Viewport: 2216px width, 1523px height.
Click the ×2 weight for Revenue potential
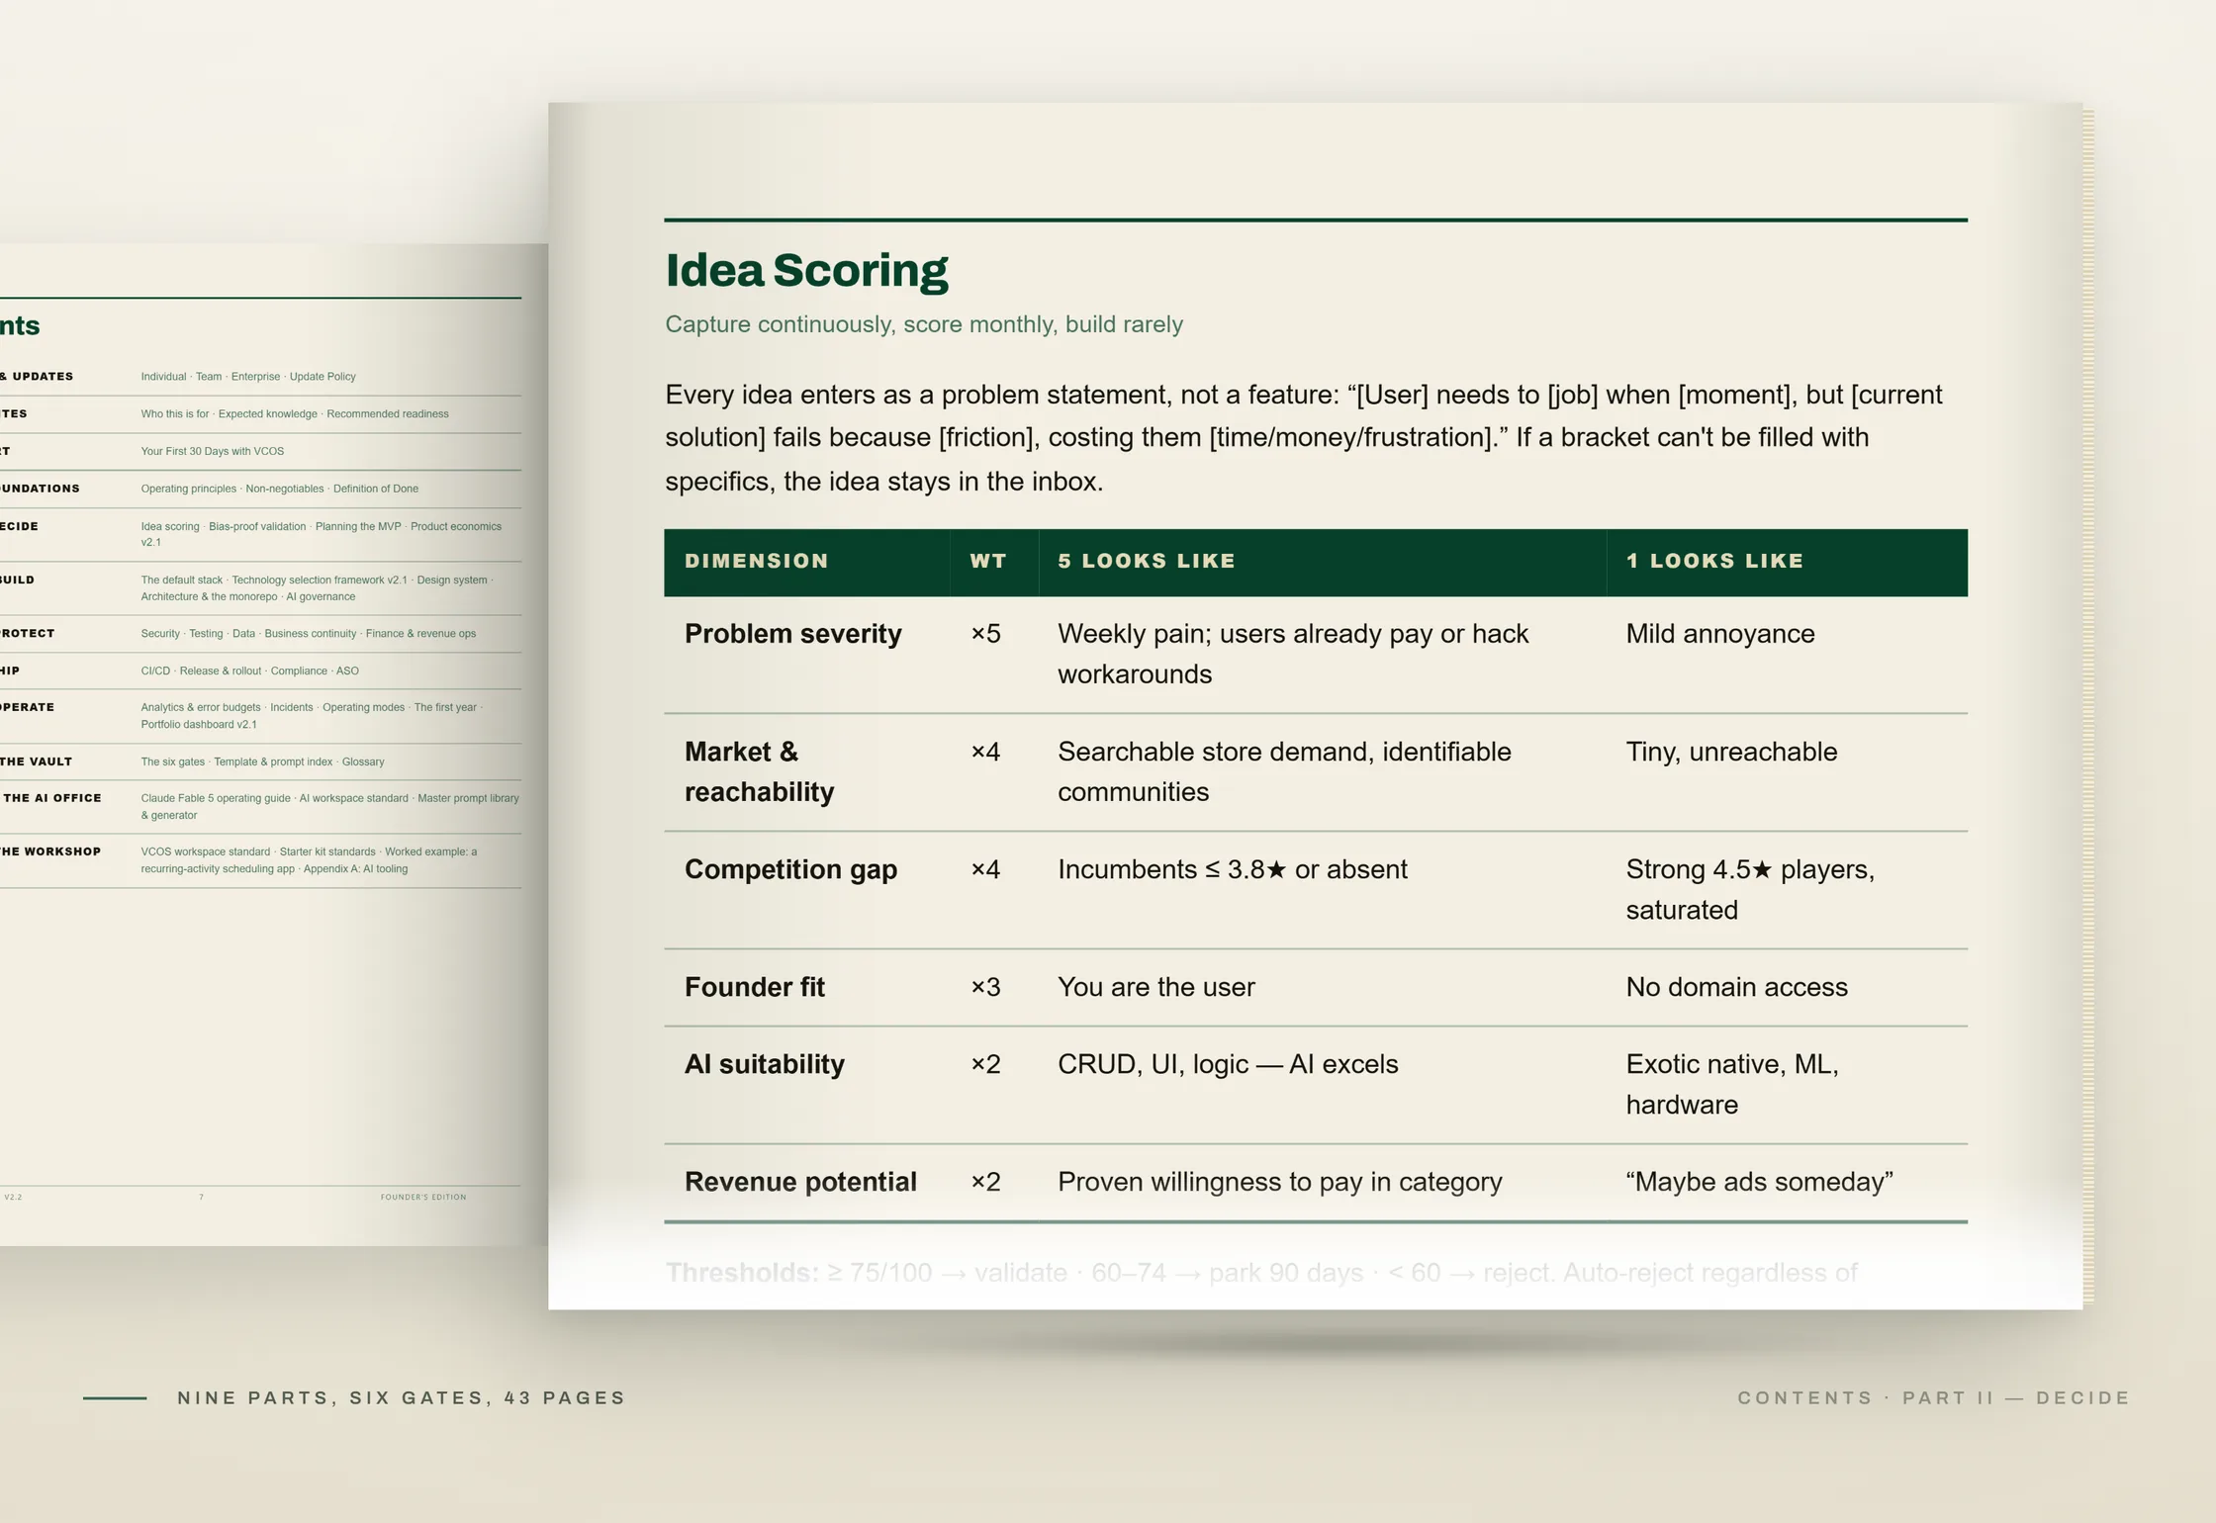[985, 1182]
